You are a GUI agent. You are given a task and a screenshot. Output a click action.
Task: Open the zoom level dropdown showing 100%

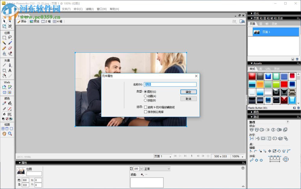pyautogui.click(x=242, y=156)
